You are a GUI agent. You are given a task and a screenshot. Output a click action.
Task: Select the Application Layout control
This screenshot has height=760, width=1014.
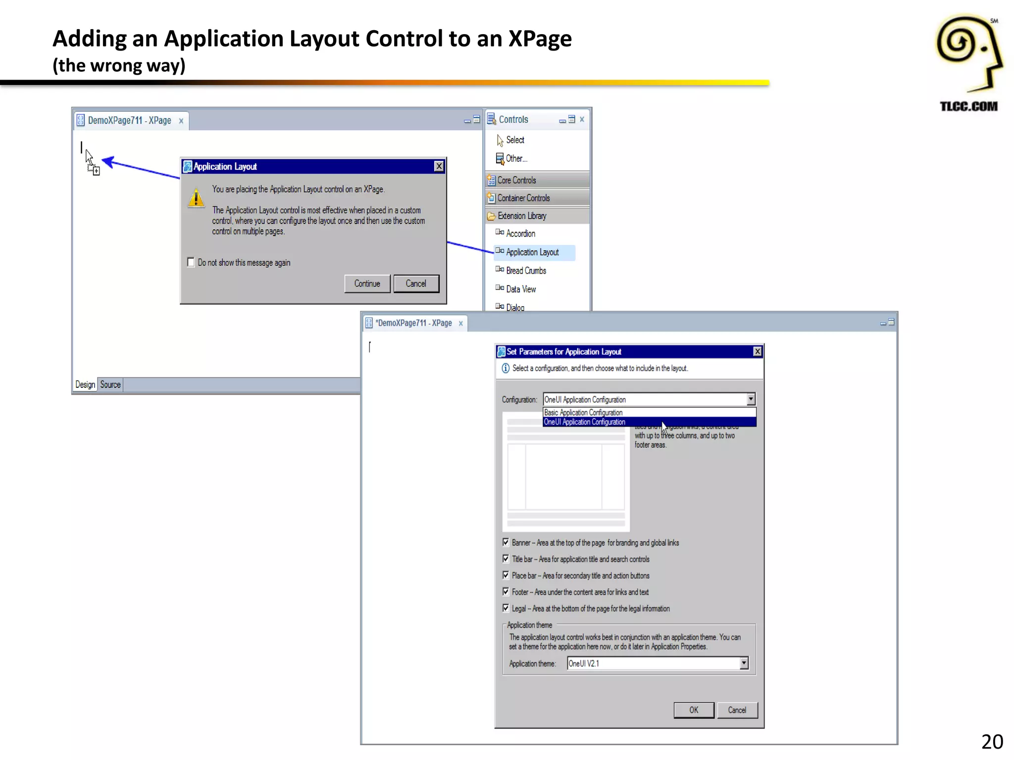click(534, 252)
